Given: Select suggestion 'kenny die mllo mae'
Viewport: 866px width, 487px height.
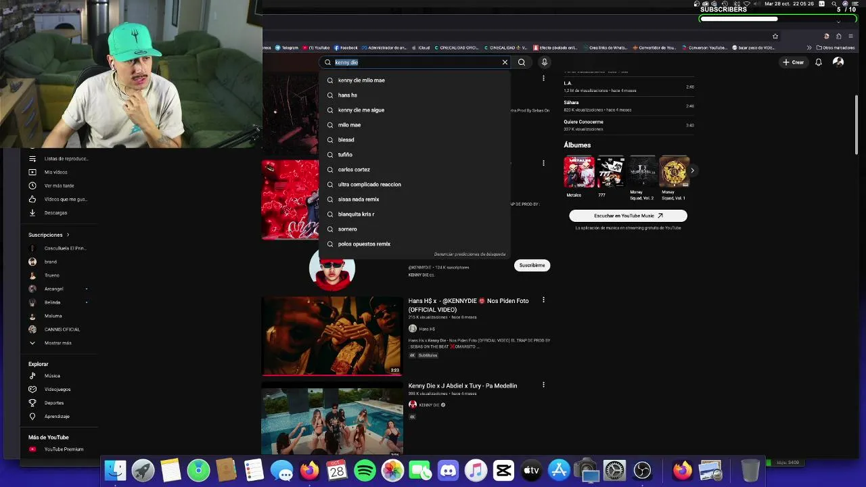Looking at the screenshot, I should click(414, 80).
